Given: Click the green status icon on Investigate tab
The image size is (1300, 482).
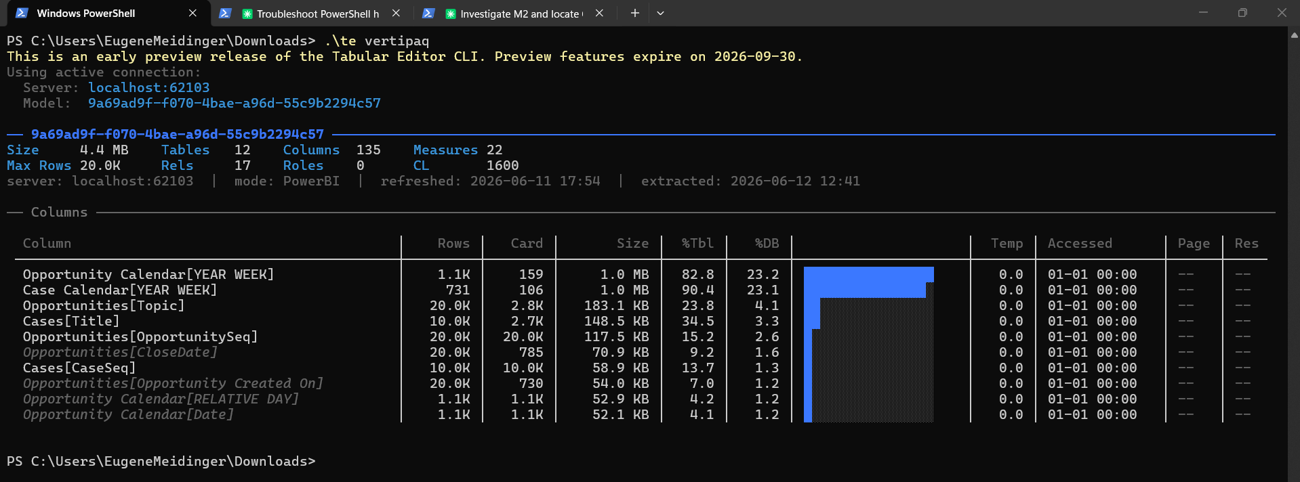Looking at the screenshot, I should tap(451, 14).
